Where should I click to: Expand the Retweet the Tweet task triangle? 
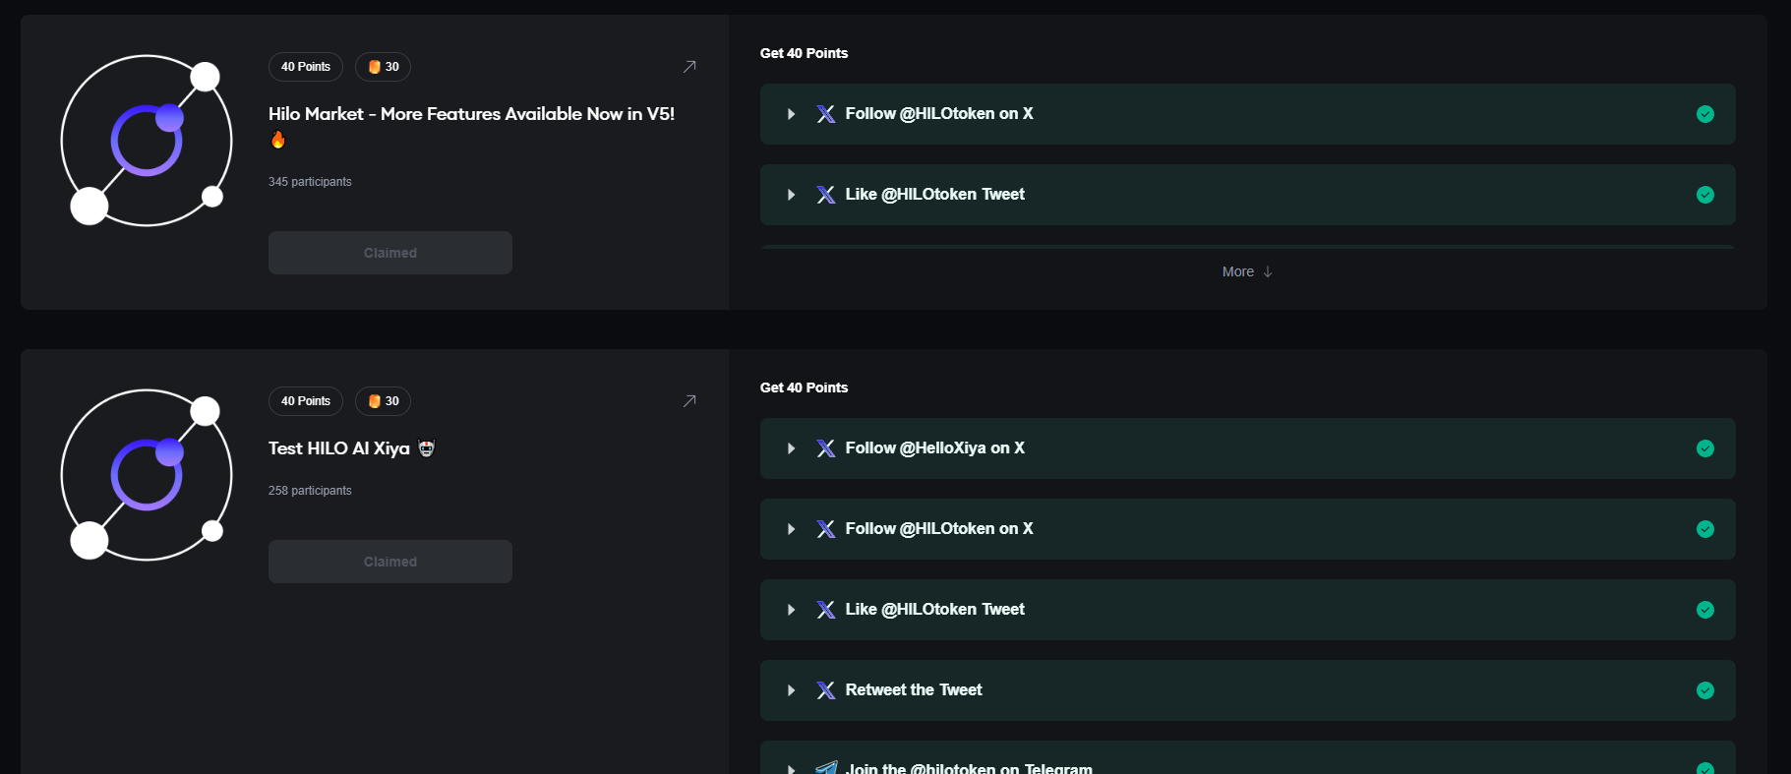click(x=791, y=690)
